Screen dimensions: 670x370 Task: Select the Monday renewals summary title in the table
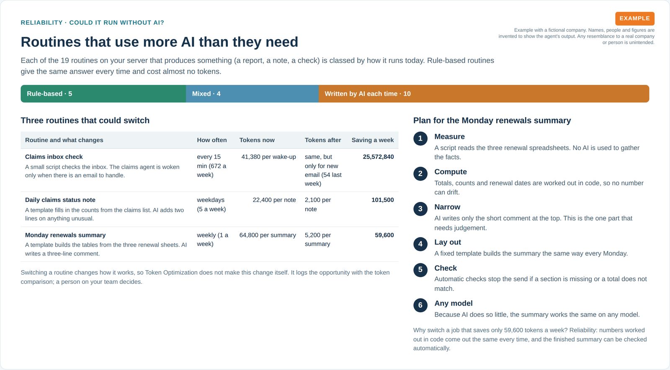(x=65, y=235)
